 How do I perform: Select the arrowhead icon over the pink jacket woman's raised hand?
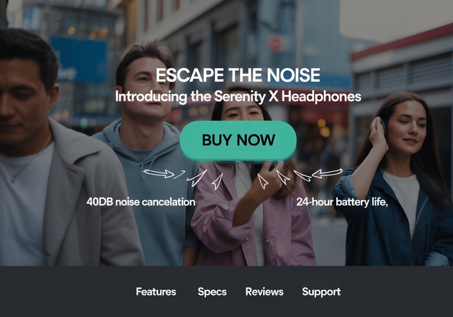click(262, 181)
